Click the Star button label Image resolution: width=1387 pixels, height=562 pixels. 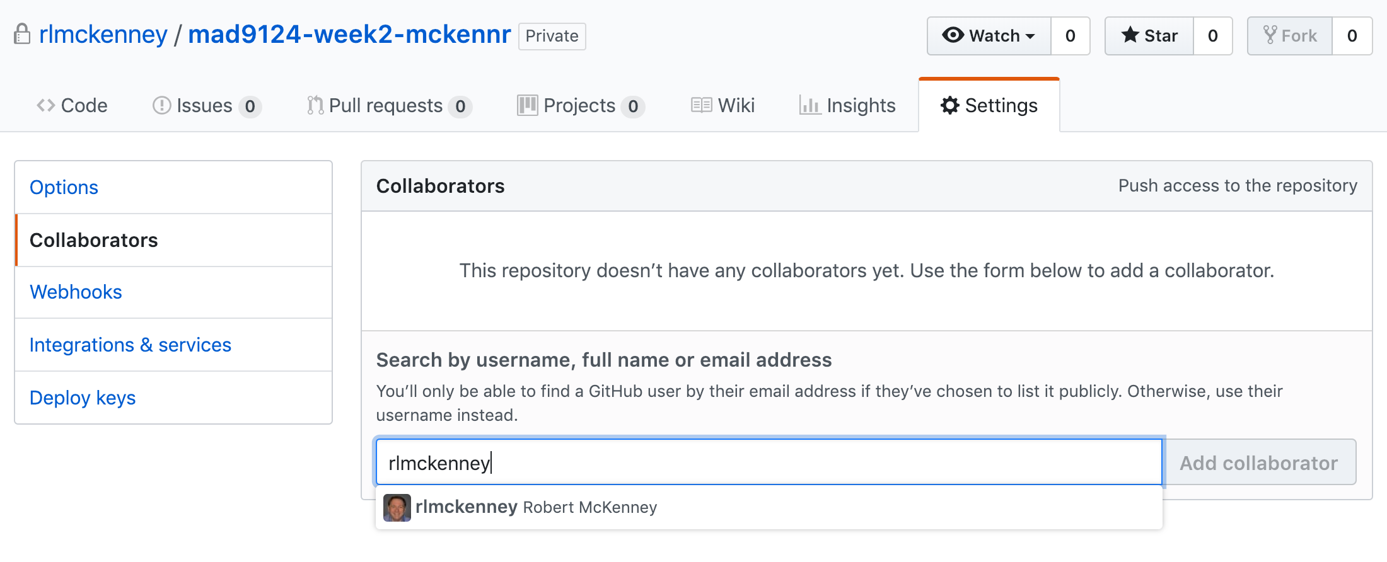[1161, 36]
